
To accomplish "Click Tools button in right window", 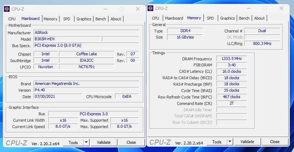I will pos(217,142).
